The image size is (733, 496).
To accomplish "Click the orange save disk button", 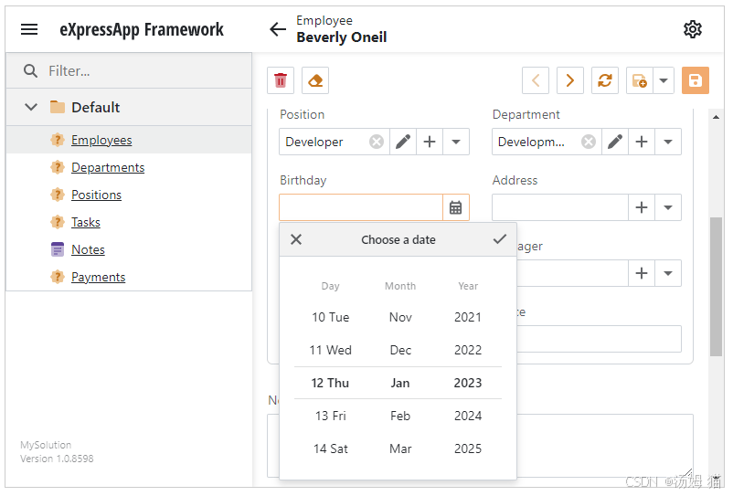I will click(x=696, y=80).
